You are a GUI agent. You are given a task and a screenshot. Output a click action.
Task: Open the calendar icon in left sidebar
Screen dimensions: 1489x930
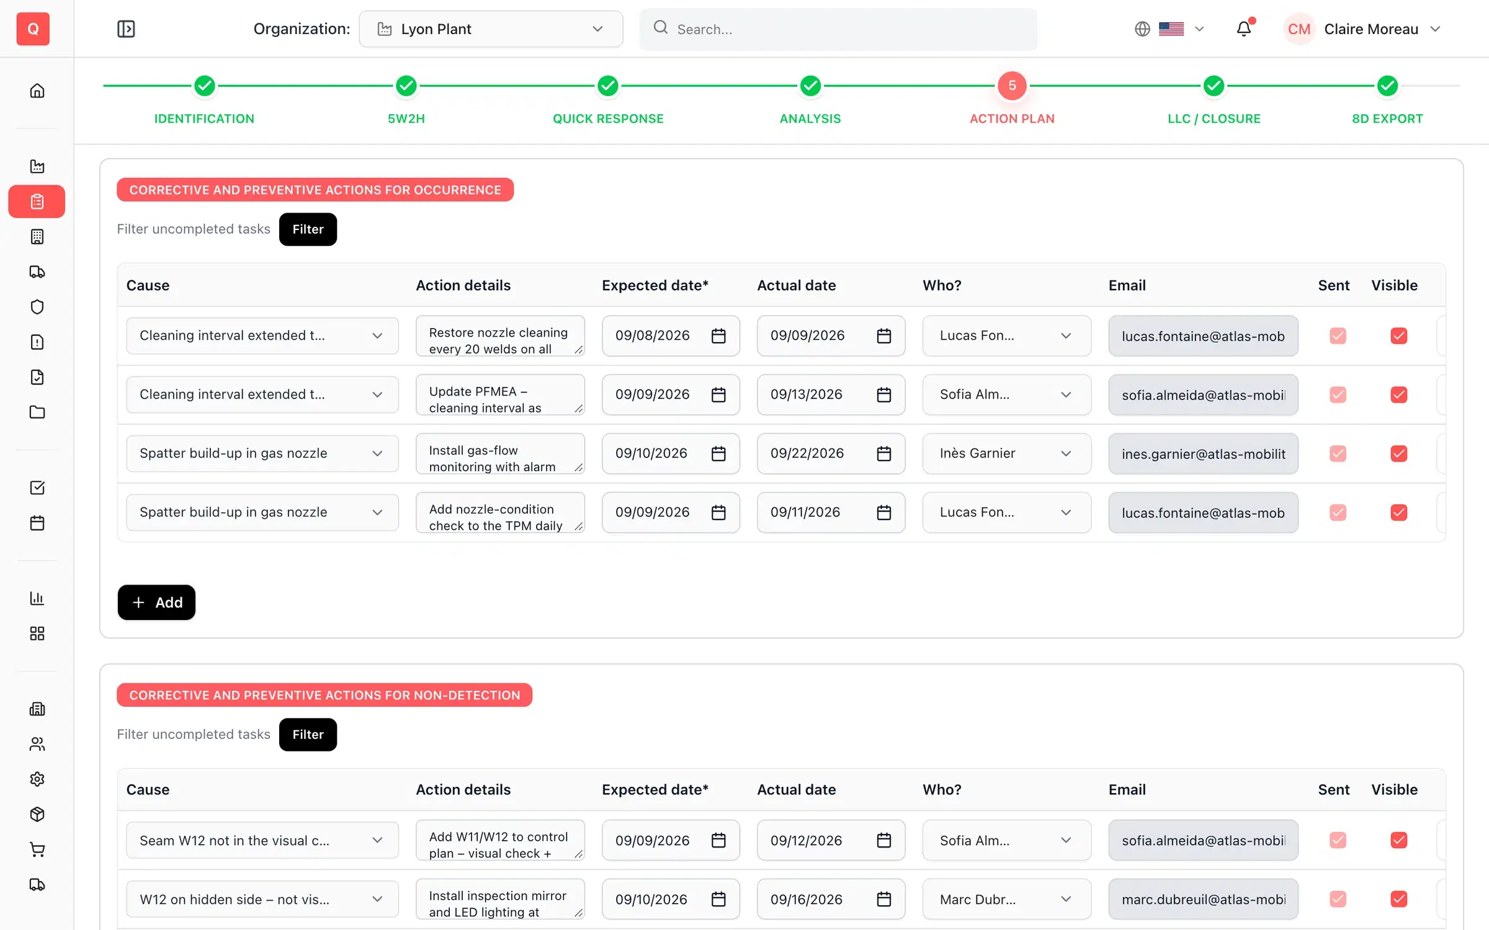click(x=37, y=523)
